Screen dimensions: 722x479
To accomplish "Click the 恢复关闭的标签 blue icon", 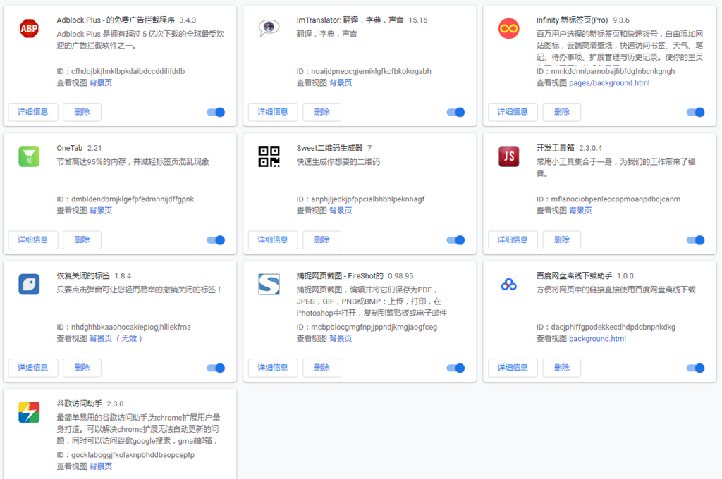I will (29, 285).
